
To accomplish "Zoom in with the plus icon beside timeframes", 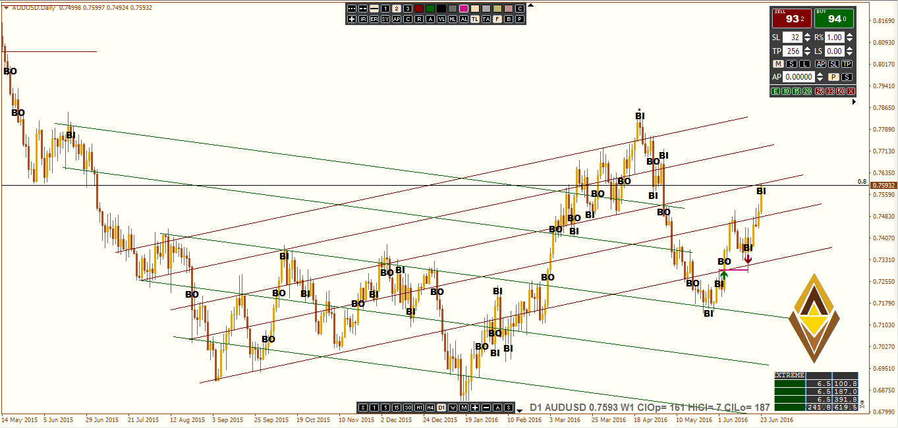I will pyautogui.click(x=475, y=408).
